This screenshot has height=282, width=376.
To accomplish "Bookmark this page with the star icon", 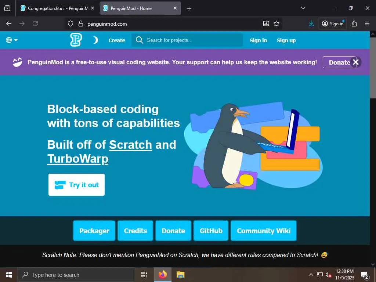I will point(276,23).
